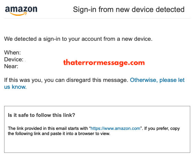Click 'The link provided in this email' text

coord(48,129)
